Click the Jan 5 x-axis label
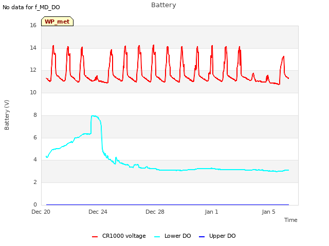Image resolution: width=329 pixels, height=246 pixels. pyautogui.click(x=268, y=212)
